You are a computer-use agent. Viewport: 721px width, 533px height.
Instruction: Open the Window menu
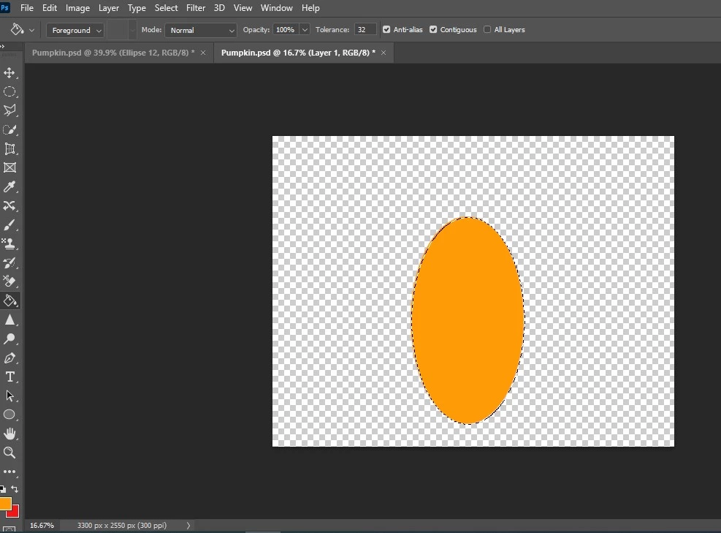pos(276,8)
